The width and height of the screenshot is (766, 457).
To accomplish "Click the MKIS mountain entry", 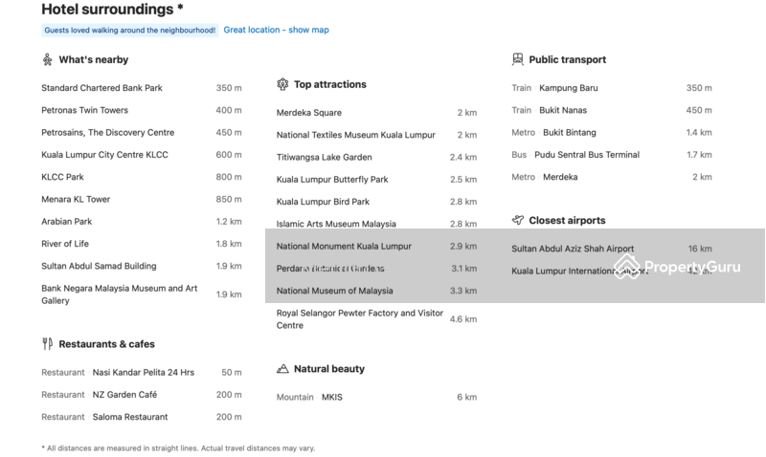I will pos(331,397).
